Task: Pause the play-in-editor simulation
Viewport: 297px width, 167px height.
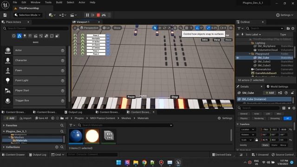Action: [x=87, y=15]
